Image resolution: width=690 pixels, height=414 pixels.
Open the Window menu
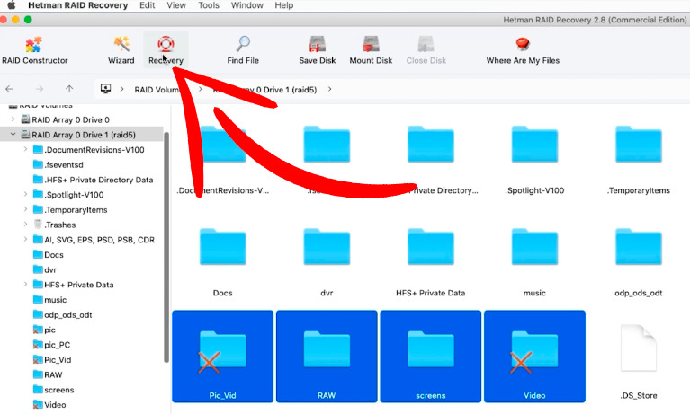246,5
